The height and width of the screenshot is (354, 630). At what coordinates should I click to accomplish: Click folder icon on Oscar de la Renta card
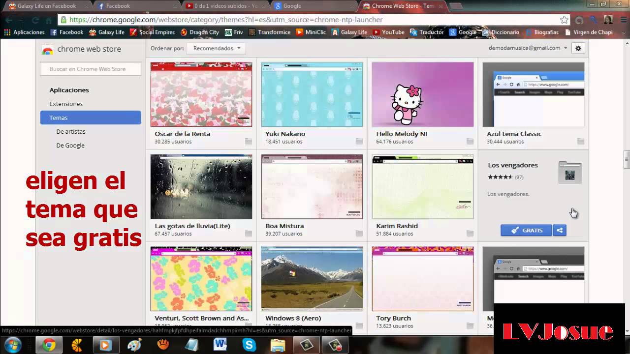[x=249, y=142]
